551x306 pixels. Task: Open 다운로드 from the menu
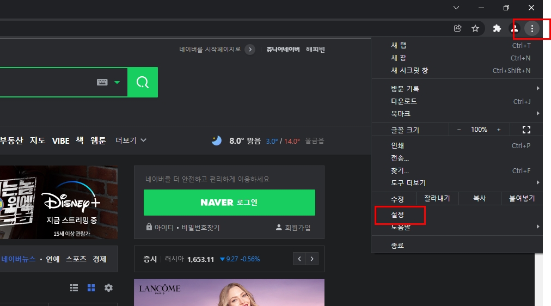click(x=457, y=101)
